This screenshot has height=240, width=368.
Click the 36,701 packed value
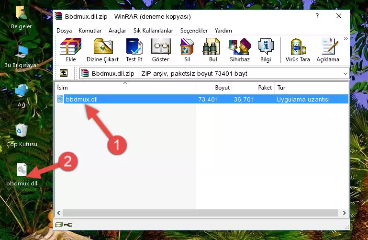click(244, 99)
